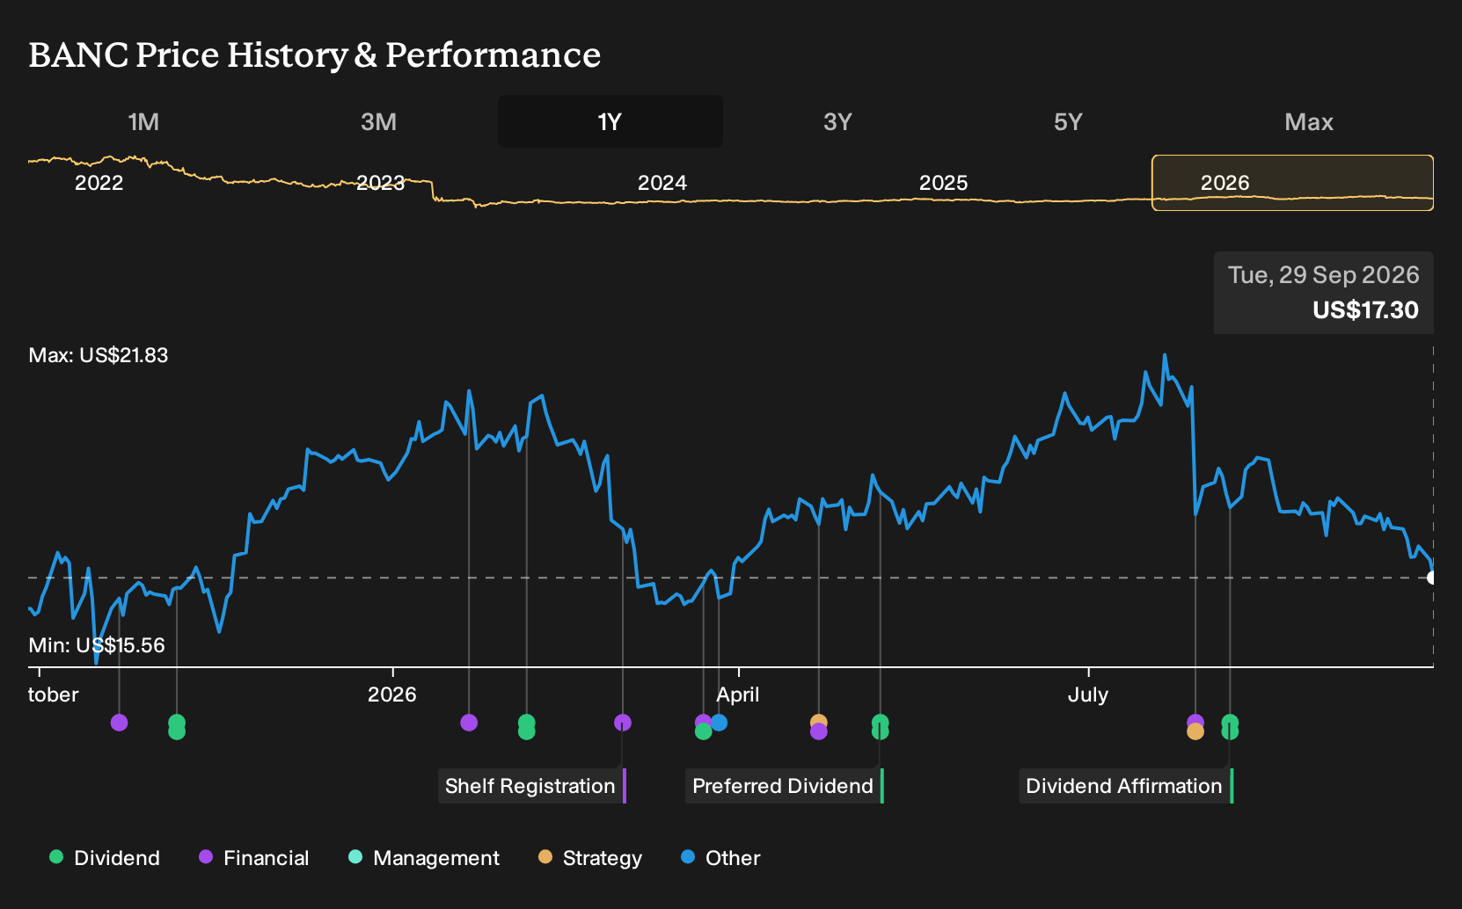Viewport: 1462px width, 909px height.
Task: Click the July axis label
Action: click(x=1088, y=694)
